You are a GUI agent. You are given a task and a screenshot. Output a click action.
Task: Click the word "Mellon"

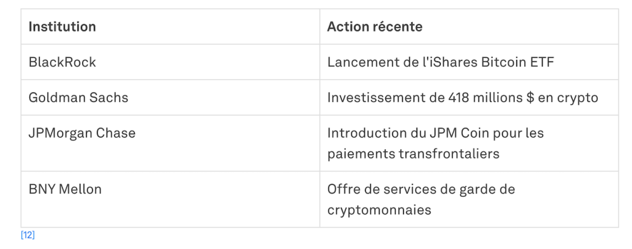tap(80, 189)
